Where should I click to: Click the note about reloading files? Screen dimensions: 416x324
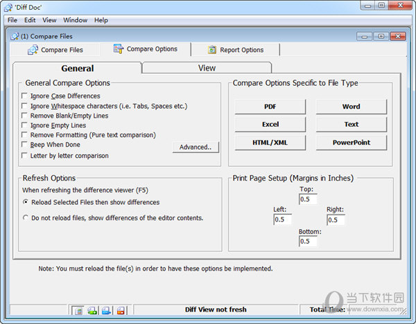[155, 269]
